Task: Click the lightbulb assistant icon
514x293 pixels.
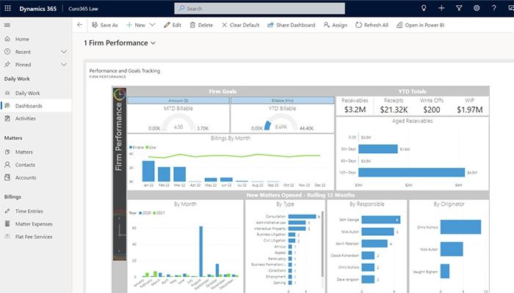Action: tap(424, 8)
